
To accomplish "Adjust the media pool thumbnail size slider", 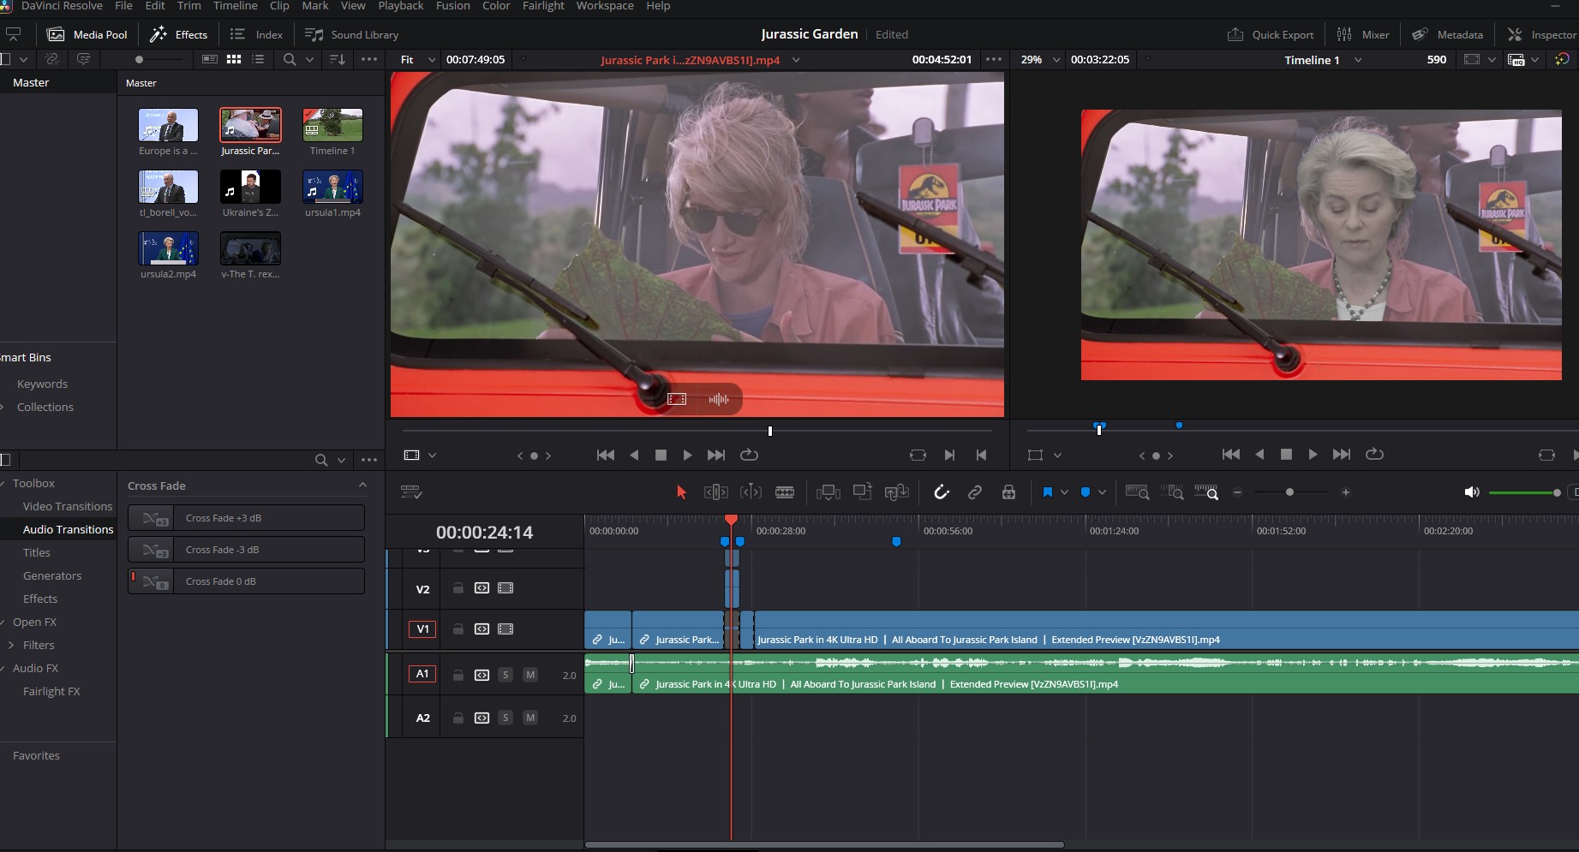I will click(x=158, y=59).
